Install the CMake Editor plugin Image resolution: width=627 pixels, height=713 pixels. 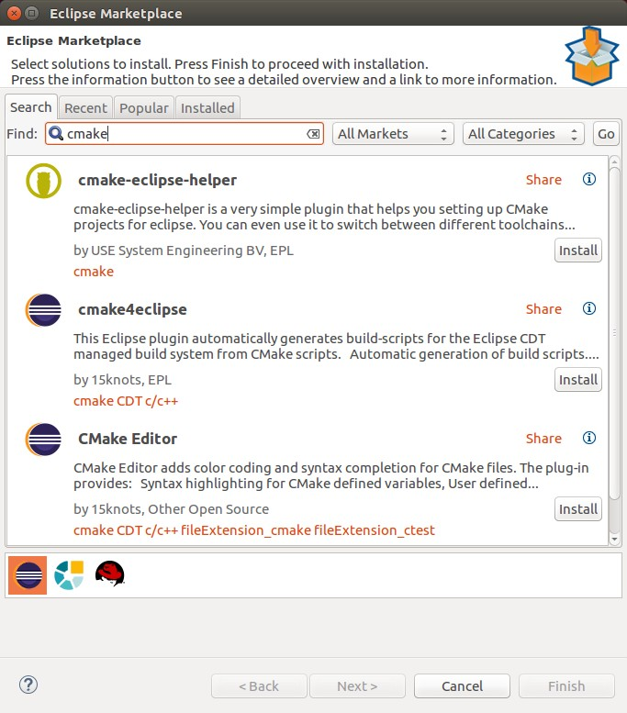tap(577, 509)
